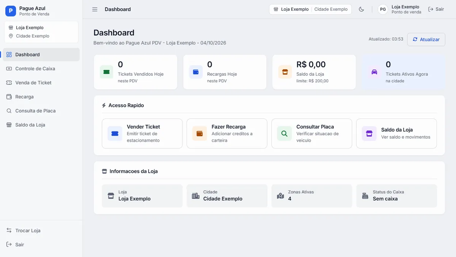Open the Loja Exemplo store selector in header
Screen dimensions: 456x257
coord(310,9)
